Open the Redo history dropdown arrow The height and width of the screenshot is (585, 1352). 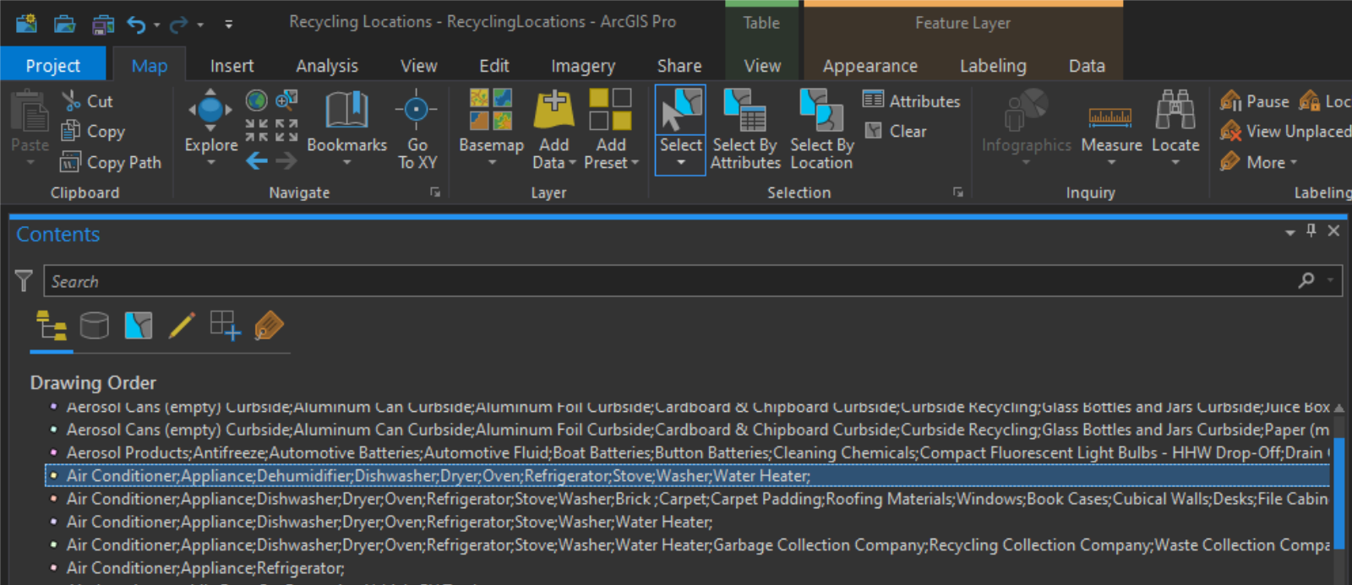200,25
